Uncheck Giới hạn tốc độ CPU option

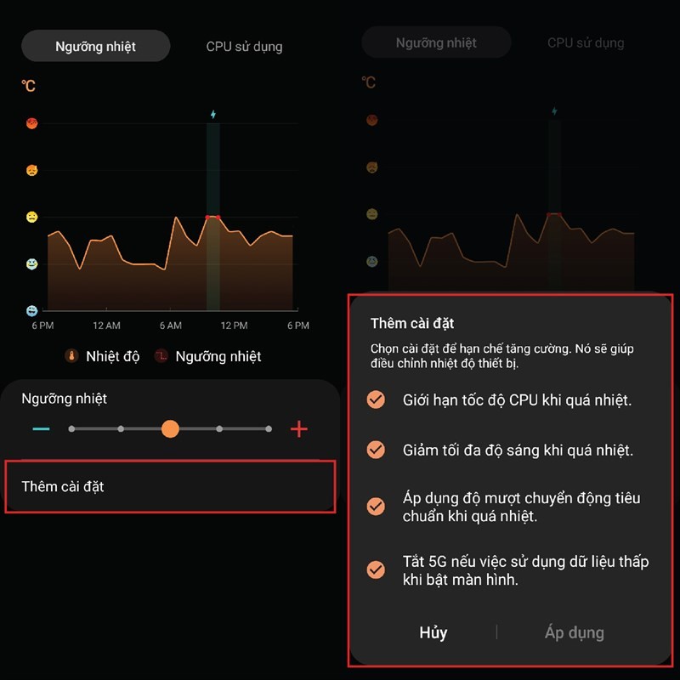[375, 399]
